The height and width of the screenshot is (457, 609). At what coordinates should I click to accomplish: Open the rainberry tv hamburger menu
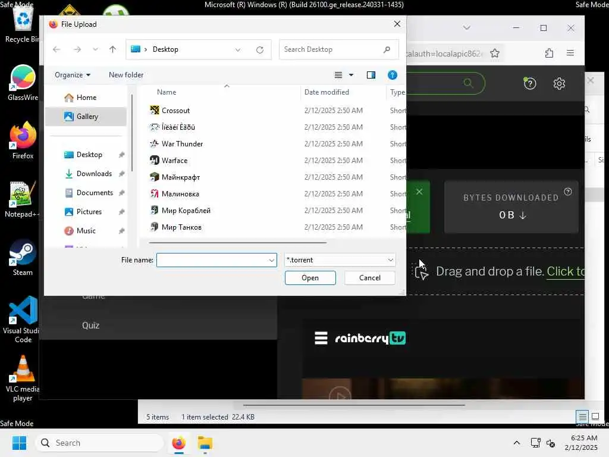321,338
